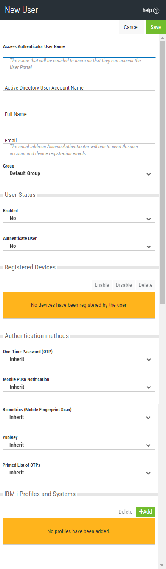Open the help question mark icon
The height and width of the screenshot is (569, 166).
pos(156,10)
